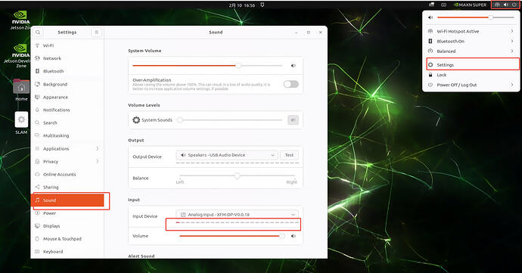Adjust the System Volume slider
Viewport: 522px width, 273px height.
(x=207, y=66)
